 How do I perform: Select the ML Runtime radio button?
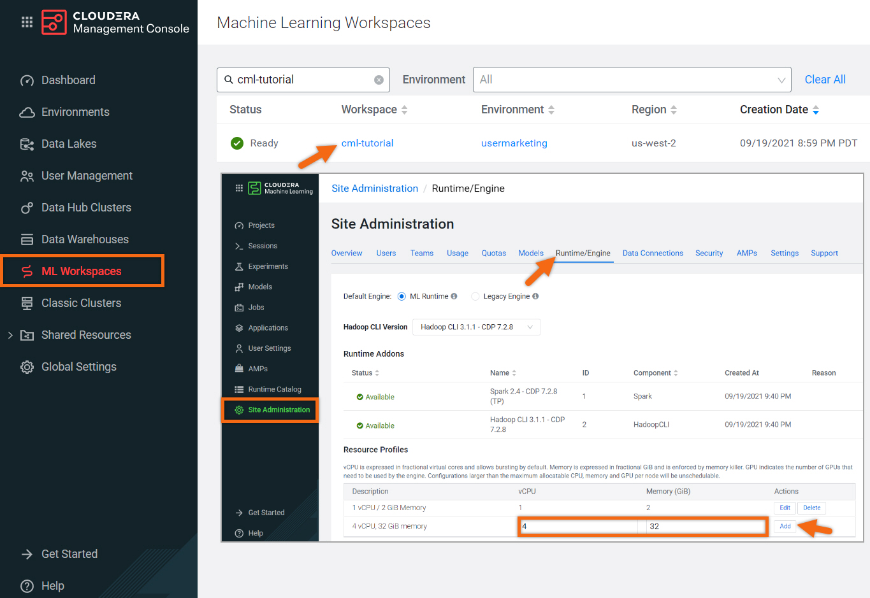coord(402,296)
